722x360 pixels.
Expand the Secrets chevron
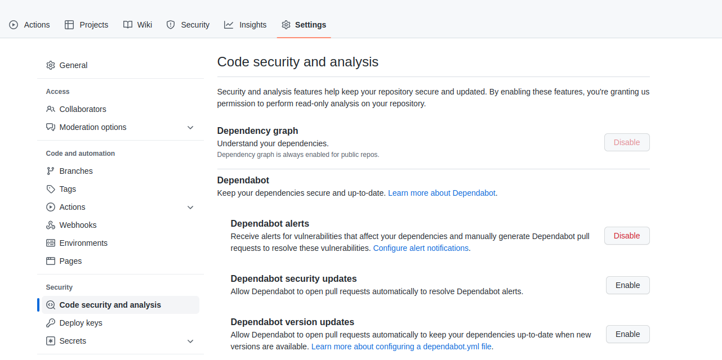coord(190,341)
